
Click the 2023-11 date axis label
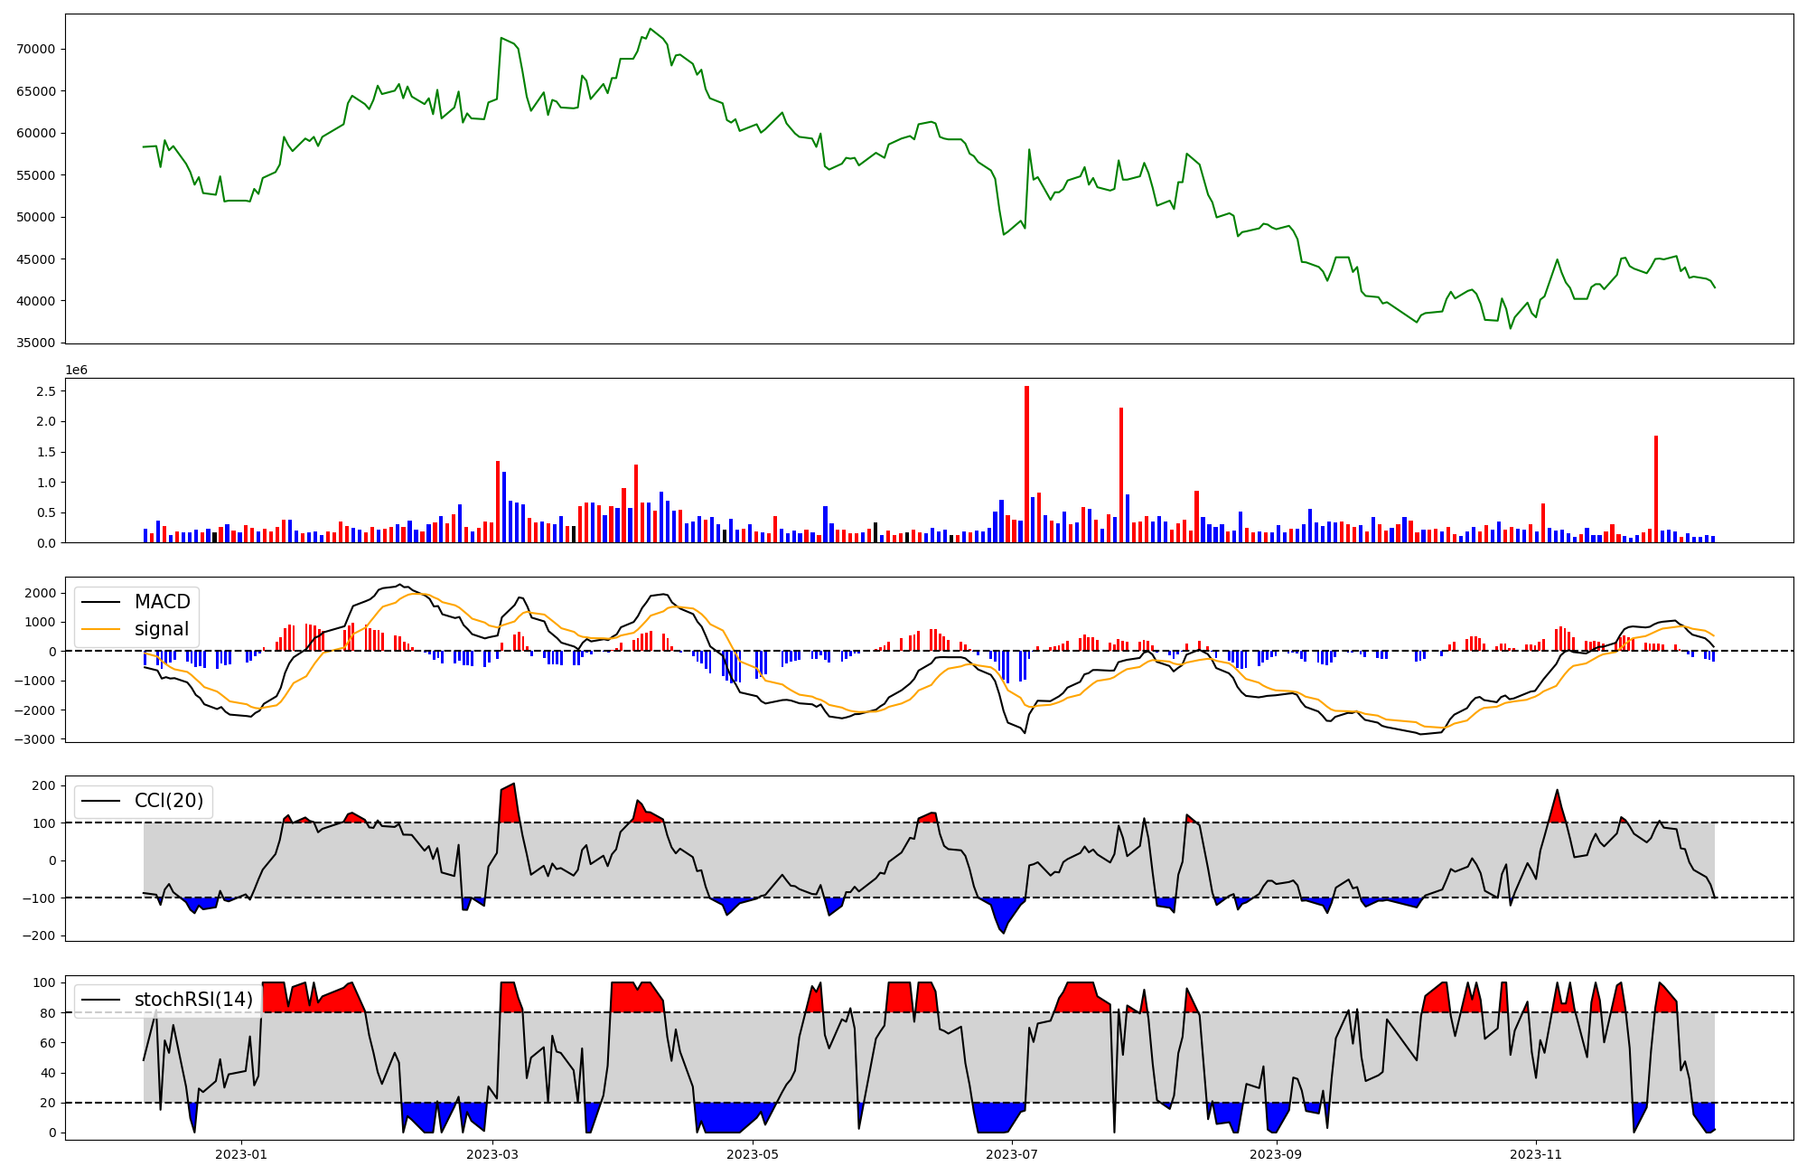tap(1536, 1154)
